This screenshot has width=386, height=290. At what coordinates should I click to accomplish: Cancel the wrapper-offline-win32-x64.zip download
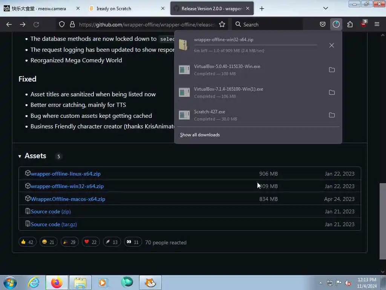332,45
